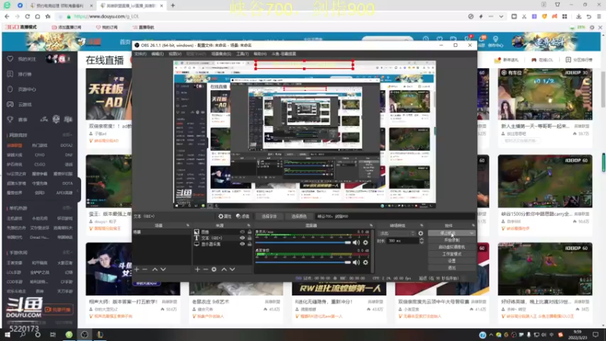The height and width of the screenshot is (341, 606).
Task: Toggle lock on the 显示器采集 source
Action: coord(249,244)
